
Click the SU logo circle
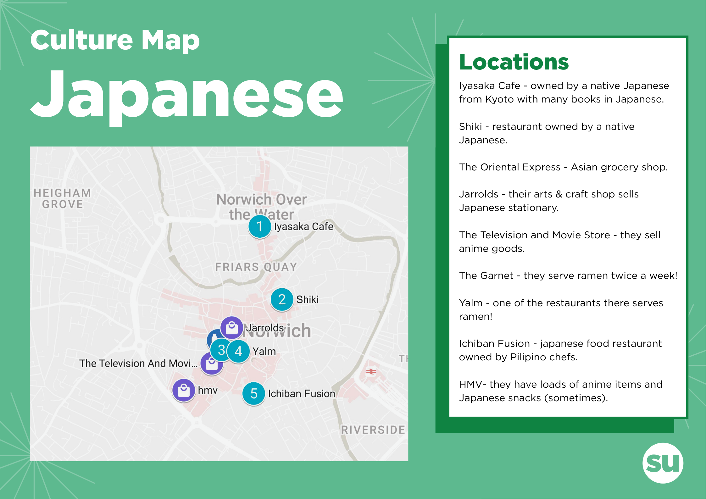(663, 463)
